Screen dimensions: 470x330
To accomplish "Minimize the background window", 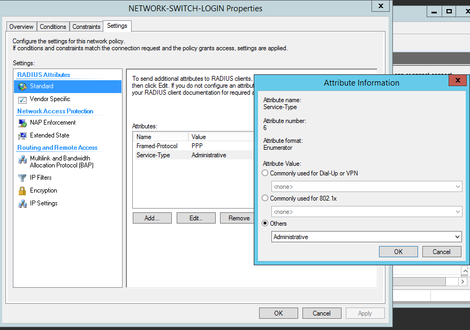I will (x=434, y=11).
